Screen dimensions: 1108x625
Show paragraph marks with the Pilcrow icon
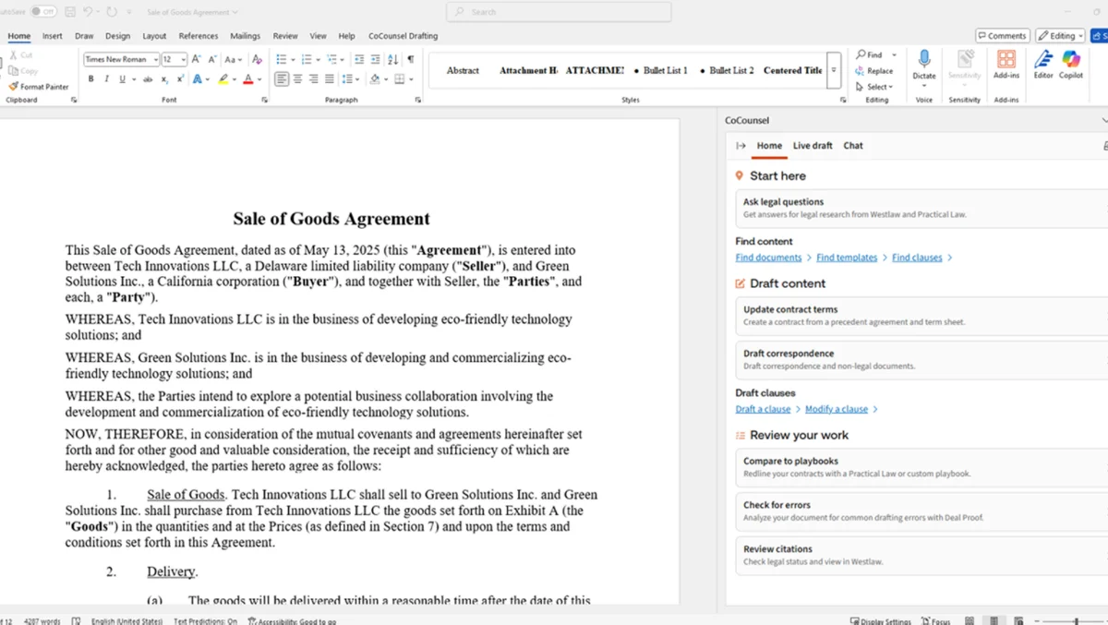[413, 58]
